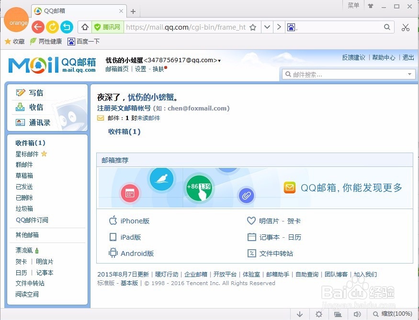Open the 通讯录 contacts icon
The width and height of the screenshot is (419, 320).
pos(20,122)
